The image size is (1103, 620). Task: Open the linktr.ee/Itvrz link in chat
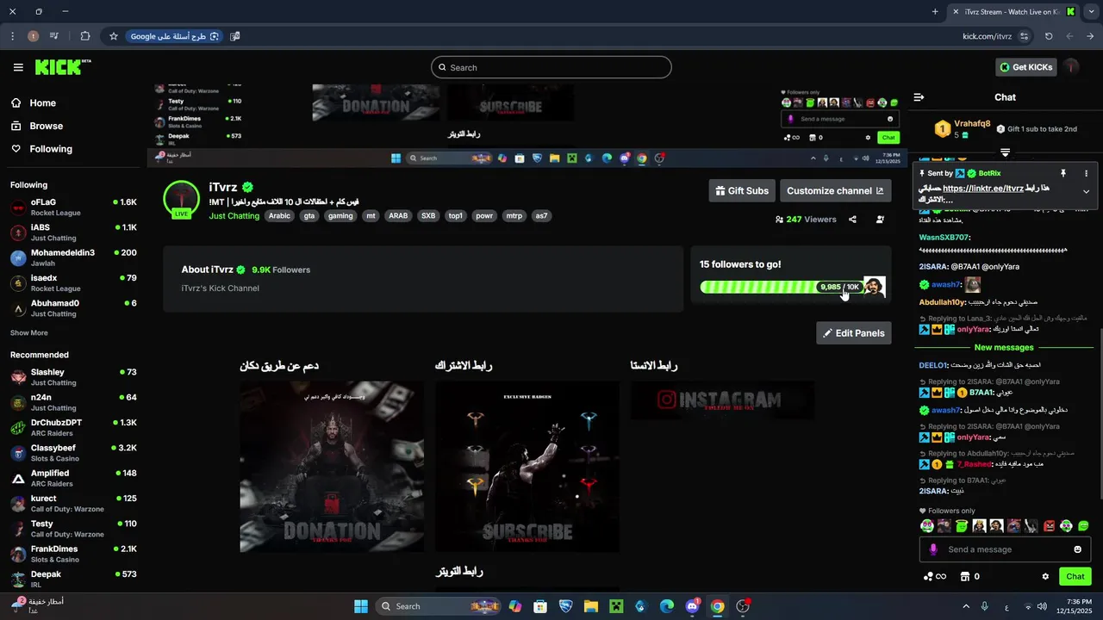coord(983,188)
